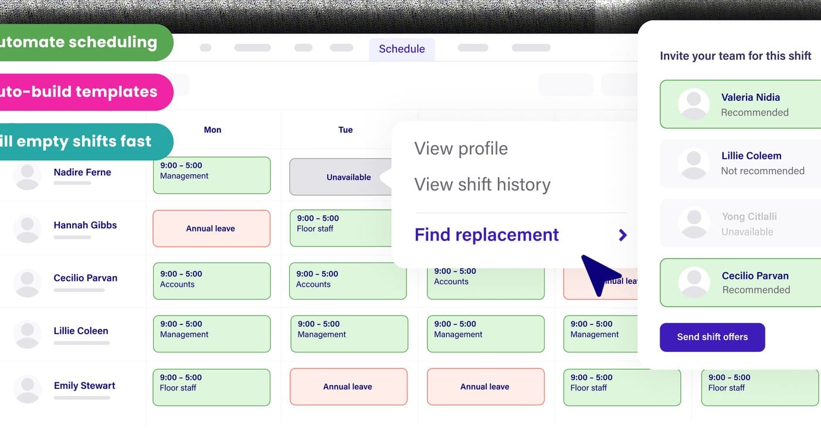Click the name Hannah Gibbs
Screen dimensions: 821x431
(x=85, y=225)
